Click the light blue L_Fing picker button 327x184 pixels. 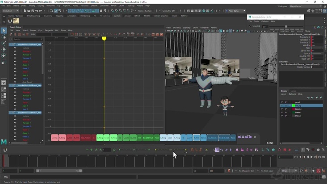(163, 138)
